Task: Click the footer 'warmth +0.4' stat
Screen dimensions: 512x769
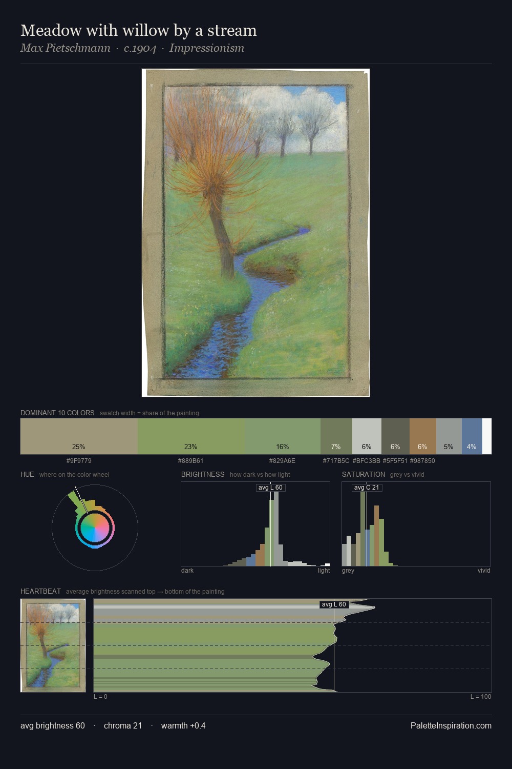Action: tap(183, 725)
